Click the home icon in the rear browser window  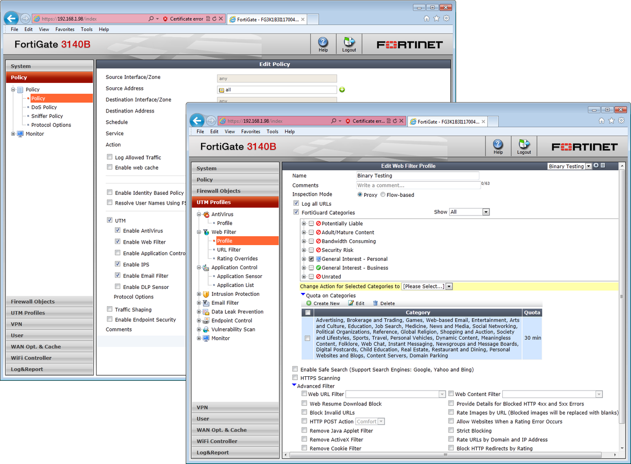[x=426, y=18]
